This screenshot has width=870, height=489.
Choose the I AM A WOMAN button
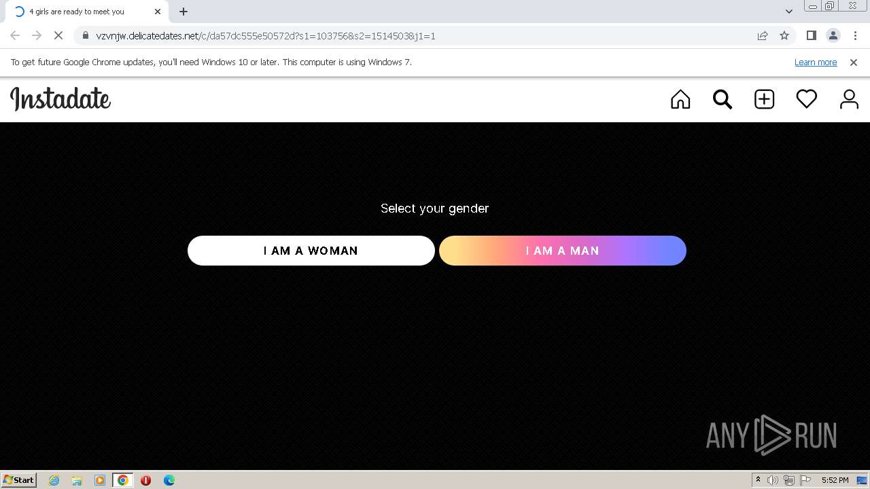[x=311, y=251]
